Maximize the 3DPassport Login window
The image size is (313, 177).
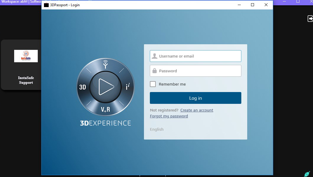[253, 5]
